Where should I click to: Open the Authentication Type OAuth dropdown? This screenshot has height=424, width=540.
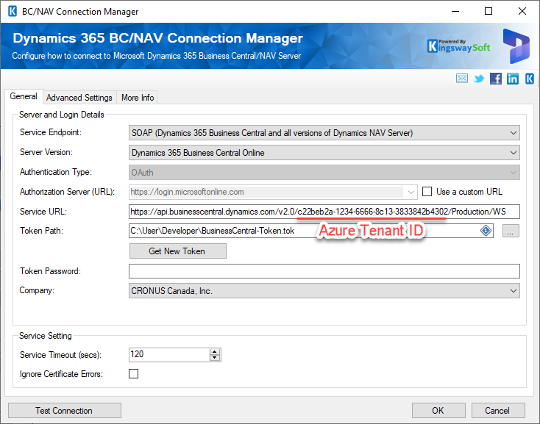click(324, 172)
